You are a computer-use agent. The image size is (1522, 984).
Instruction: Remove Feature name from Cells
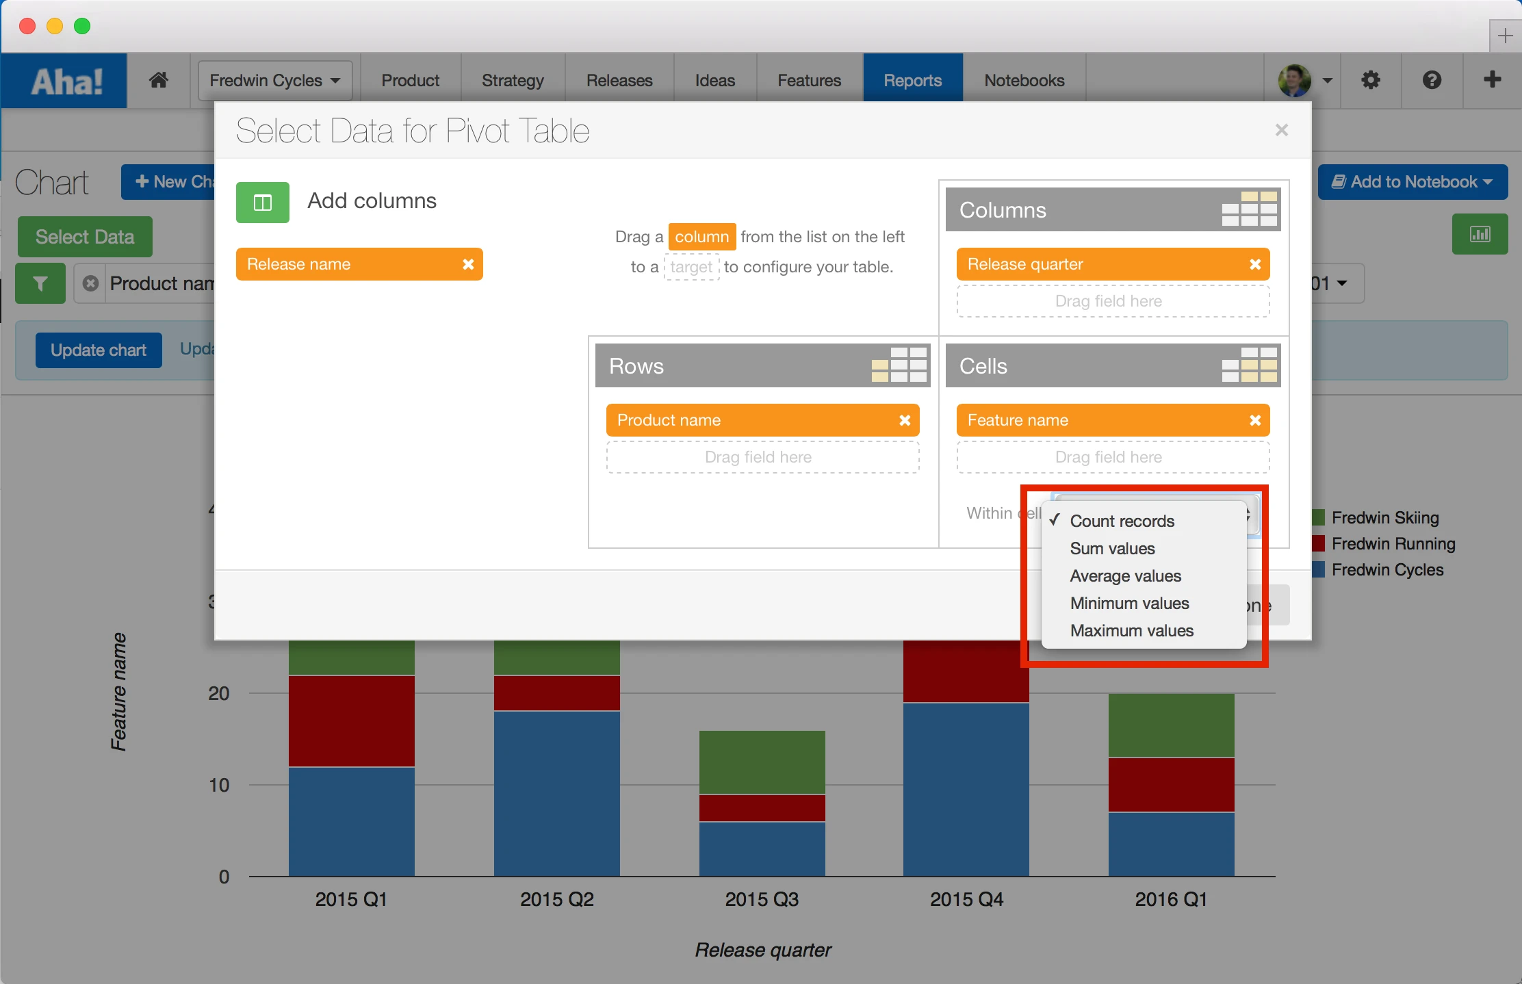tap(1255, 420)
